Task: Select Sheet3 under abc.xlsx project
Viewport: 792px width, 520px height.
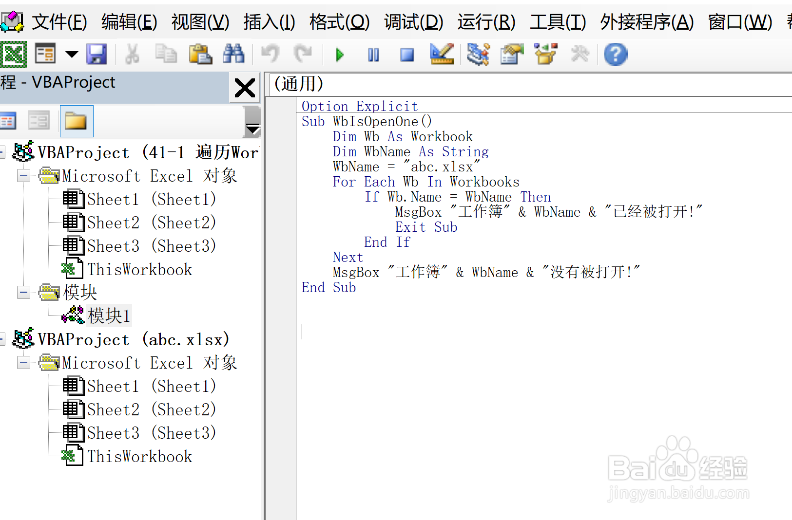Action: (x=151, y=433)
